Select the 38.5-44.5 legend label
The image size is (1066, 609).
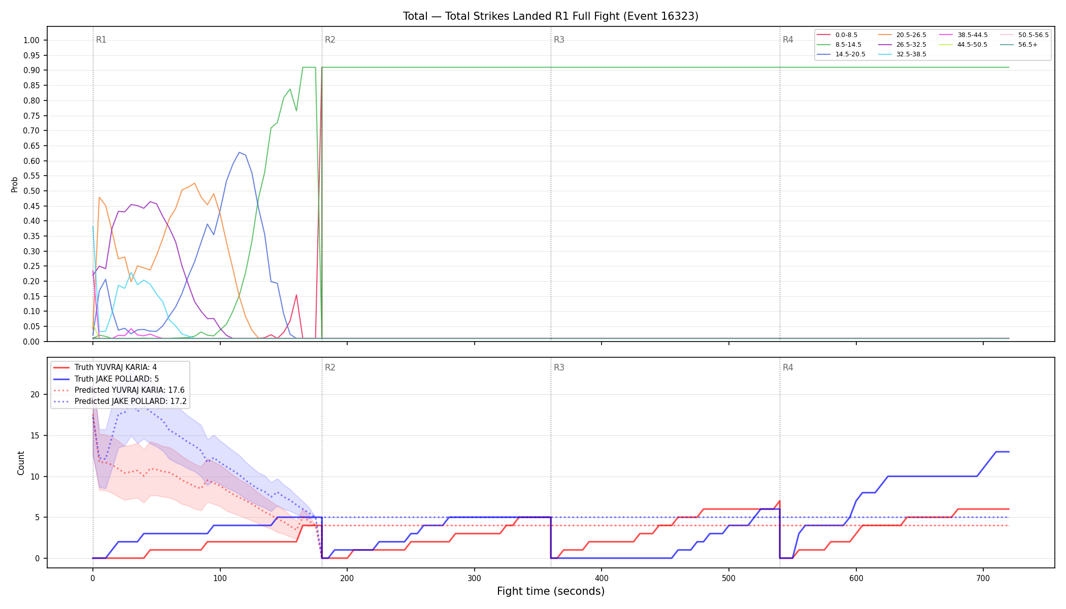point(973,35)
